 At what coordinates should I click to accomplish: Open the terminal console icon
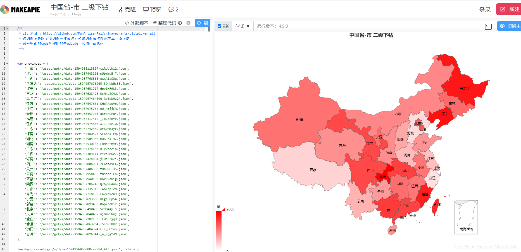point(488,26)
